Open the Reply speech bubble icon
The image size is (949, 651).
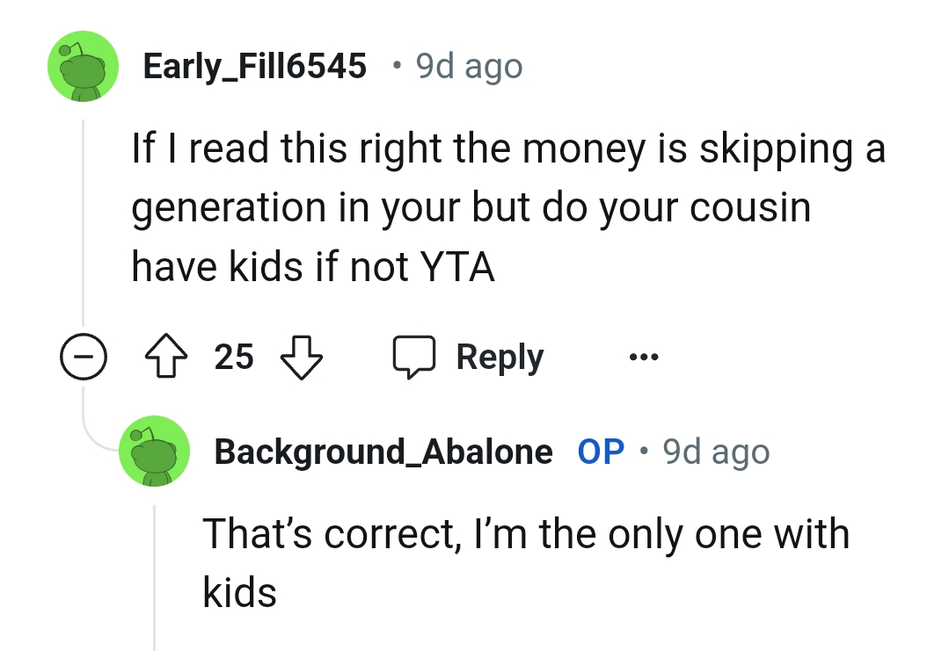click(x=415, y=356)
